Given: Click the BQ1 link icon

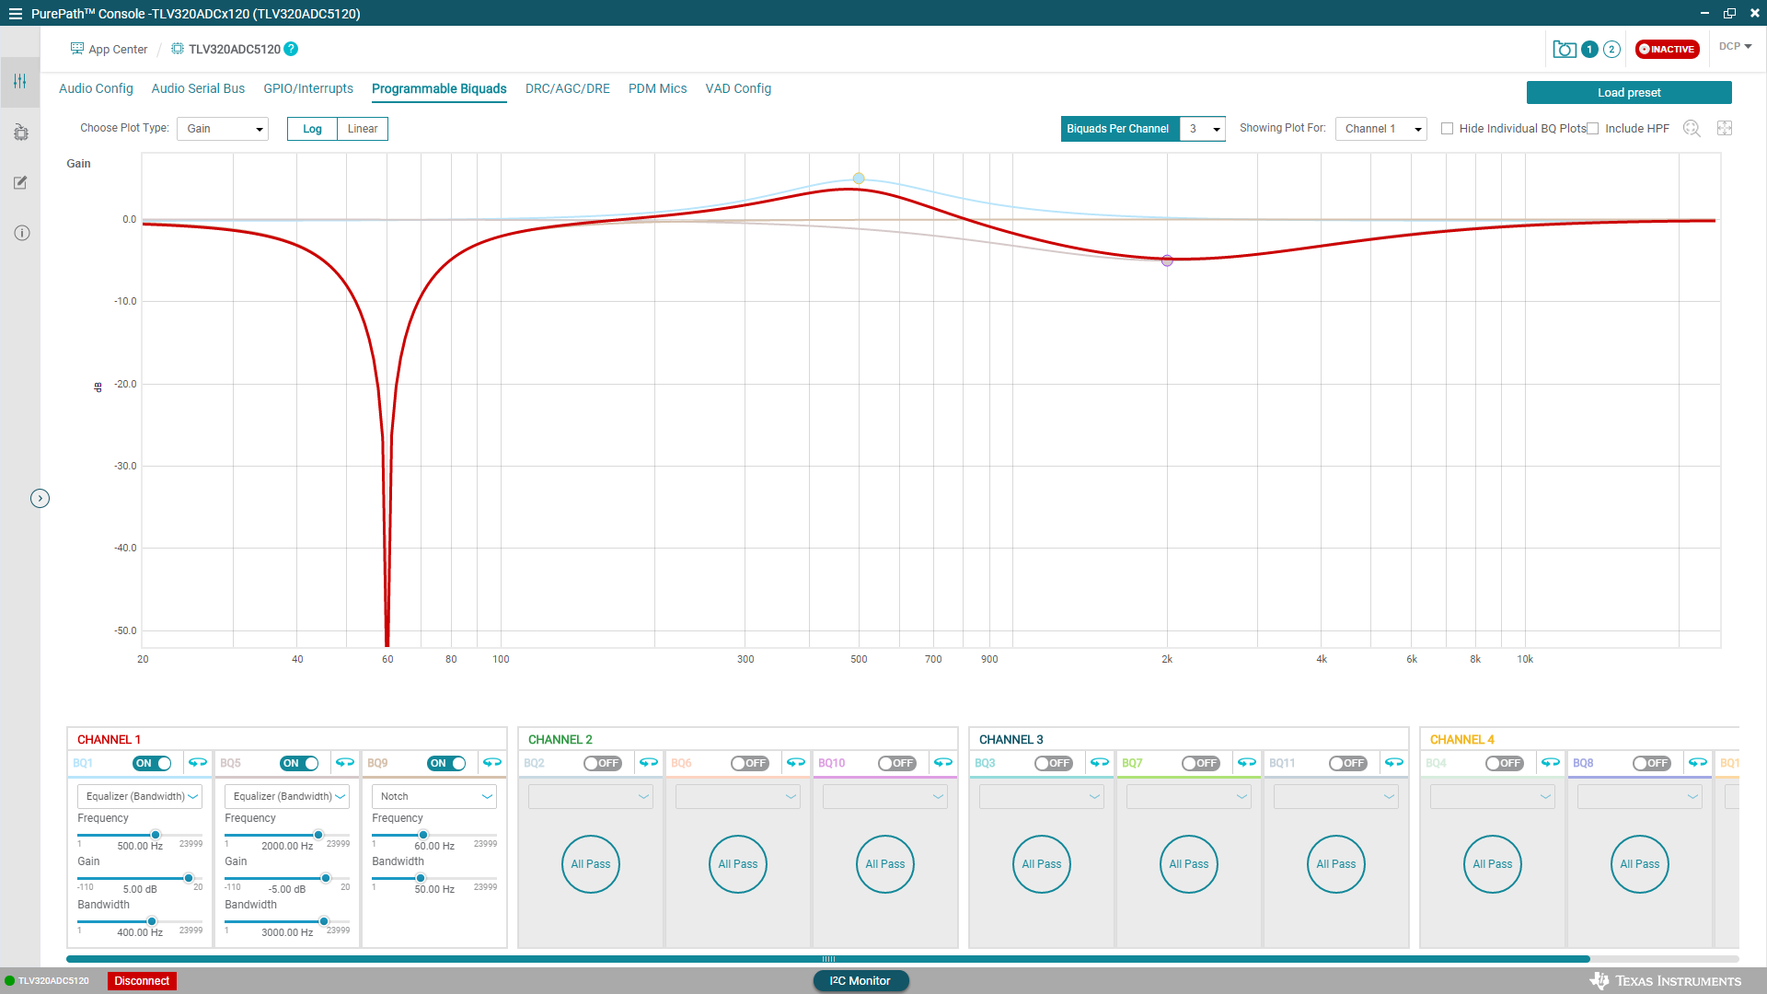Looking at the screenshot, I should [x=198, y=763].
